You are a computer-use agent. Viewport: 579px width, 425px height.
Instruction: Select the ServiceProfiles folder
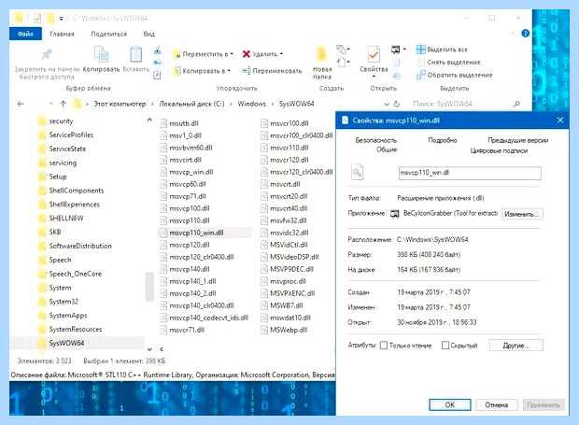click(71, 135)
